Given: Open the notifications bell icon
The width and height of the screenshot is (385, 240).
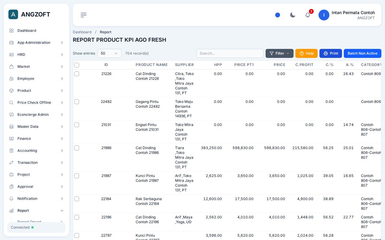Looking at the screenshot, I should coord(308,15).
